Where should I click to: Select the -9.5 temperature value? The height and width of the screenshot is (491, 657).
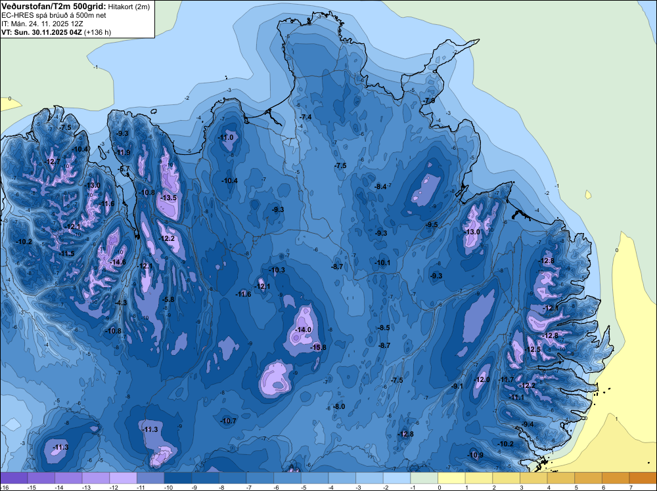[x=432, y=224]
